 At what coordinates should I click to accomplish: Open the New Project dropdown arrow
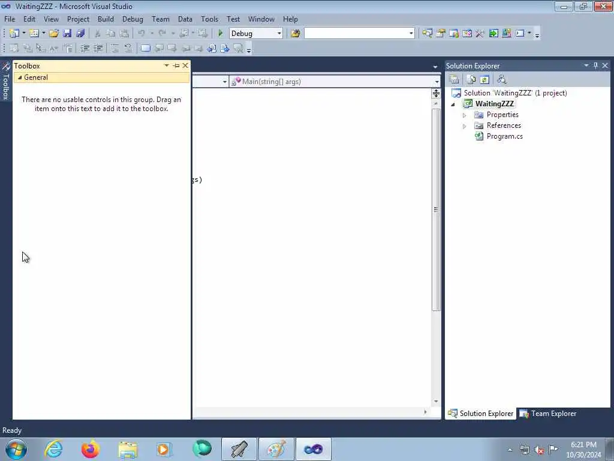click(x=23, y=34)
